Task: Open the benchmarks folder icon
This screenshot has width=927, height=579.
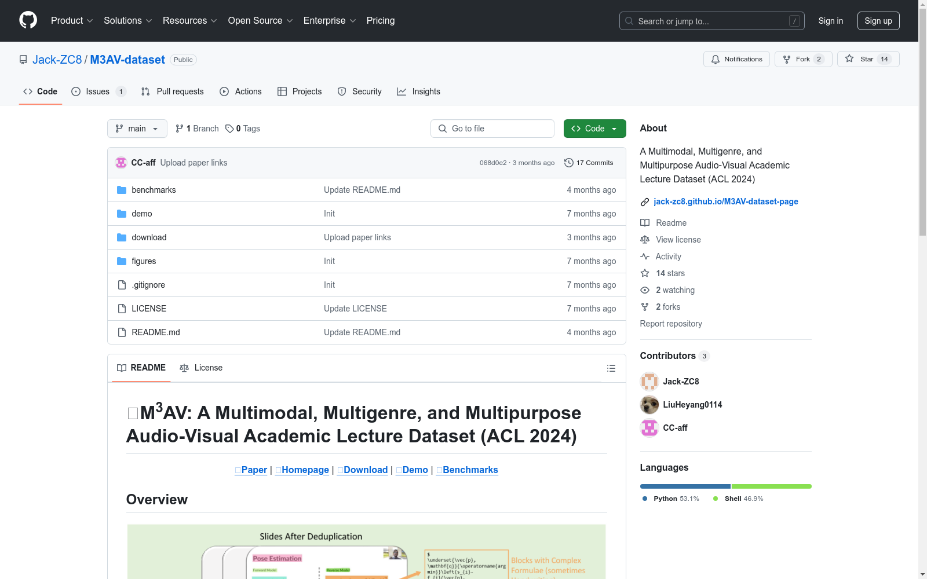Action: pyautogui.click(x=122, y=190)
